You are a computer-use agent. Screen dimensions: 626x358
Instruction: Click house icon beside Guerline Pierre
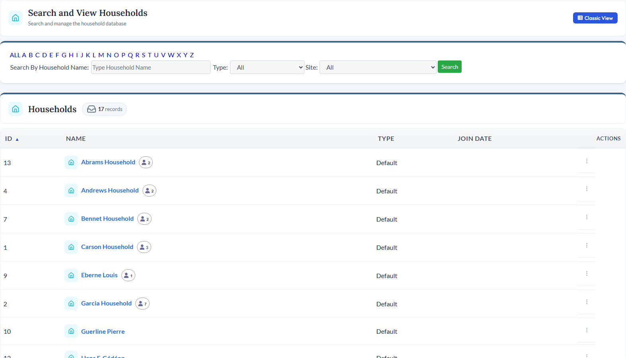click(x=71, y=331)
